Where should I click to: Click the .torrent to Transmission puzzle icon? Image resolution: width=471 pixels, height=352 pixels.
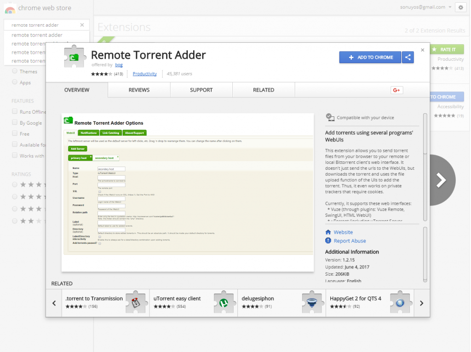coord(136,302)
